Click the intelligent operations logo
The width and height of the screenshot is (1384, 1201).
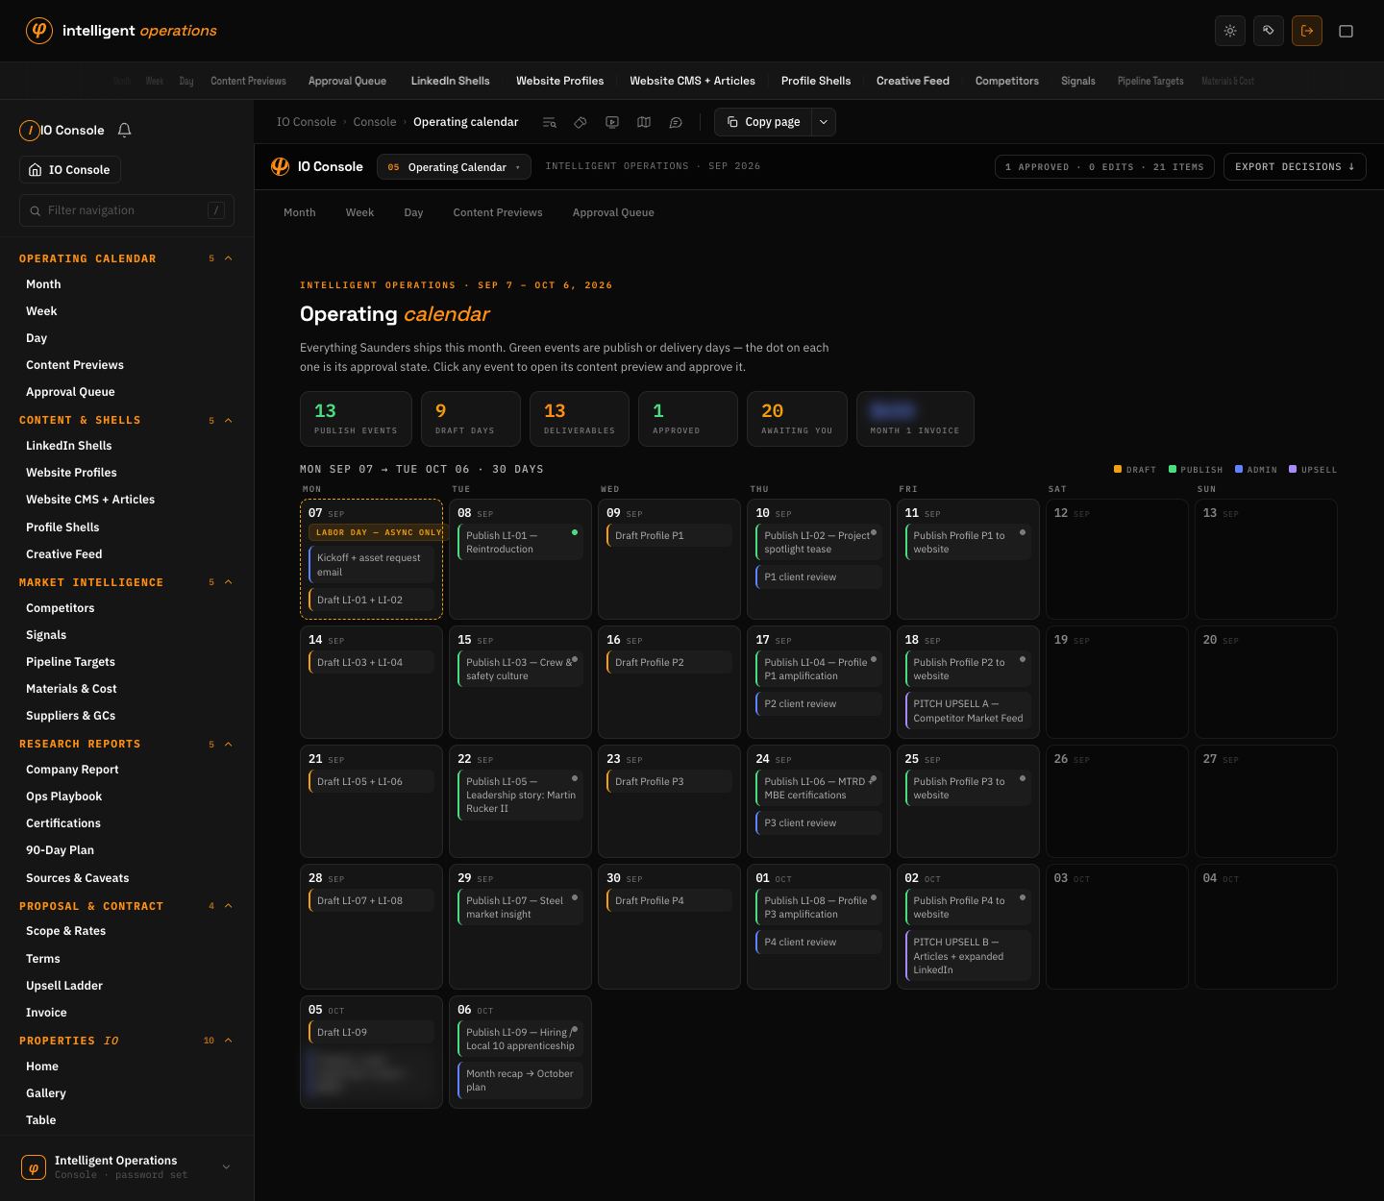(x=121, y=31)
